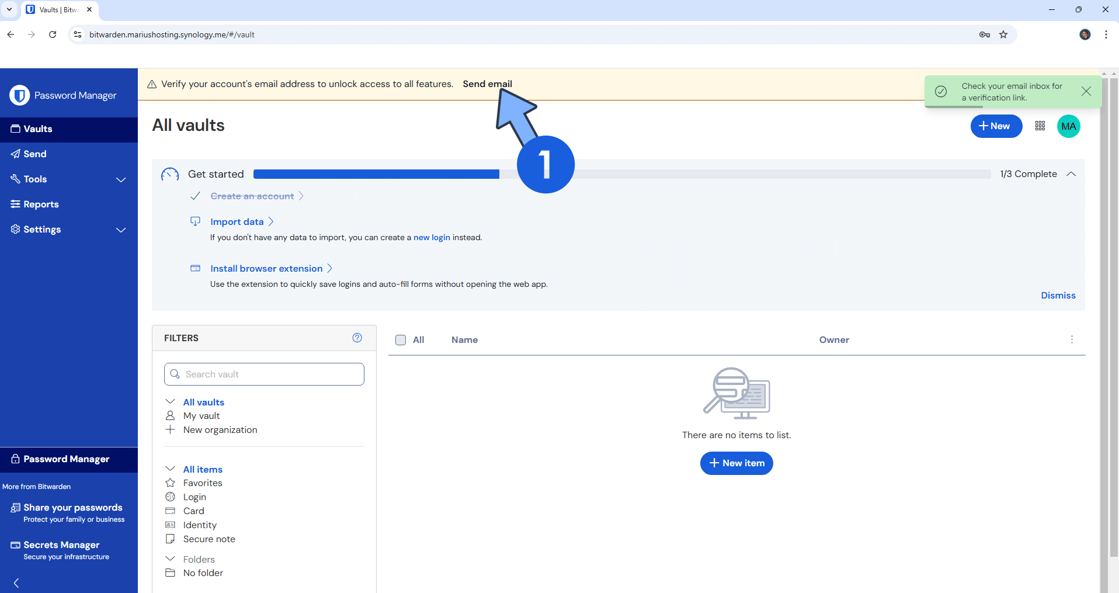Collapse the Get started panel

pyautogui.click(x=1071, y=174)
